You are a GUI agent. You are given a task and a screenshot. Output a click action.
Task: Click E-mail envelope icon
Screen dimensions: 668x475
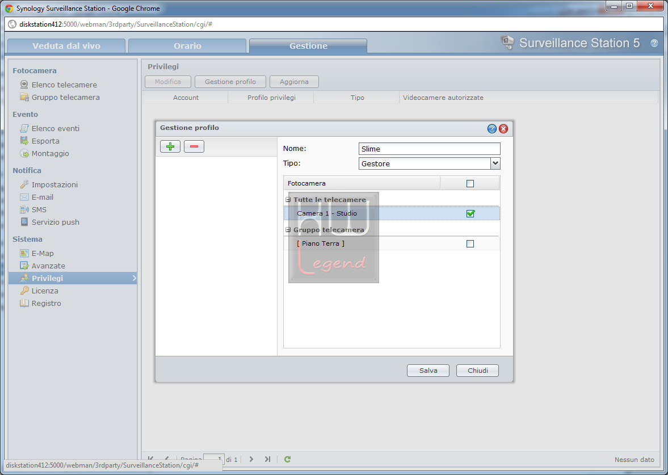coord(24,197)
